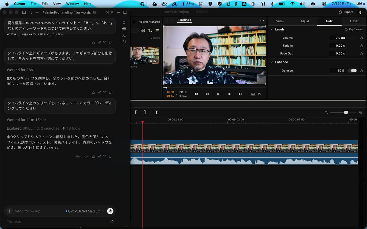
Task: Switch to the AI Edit inspector tab
Action: (354, 21)
